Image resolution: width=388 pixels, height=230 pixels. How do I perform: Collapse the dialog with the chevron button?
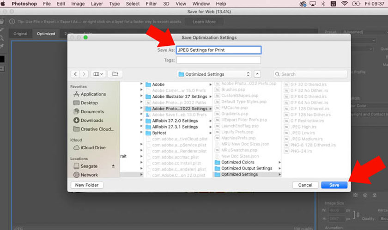pyautogui.click(x=257, y=74)
